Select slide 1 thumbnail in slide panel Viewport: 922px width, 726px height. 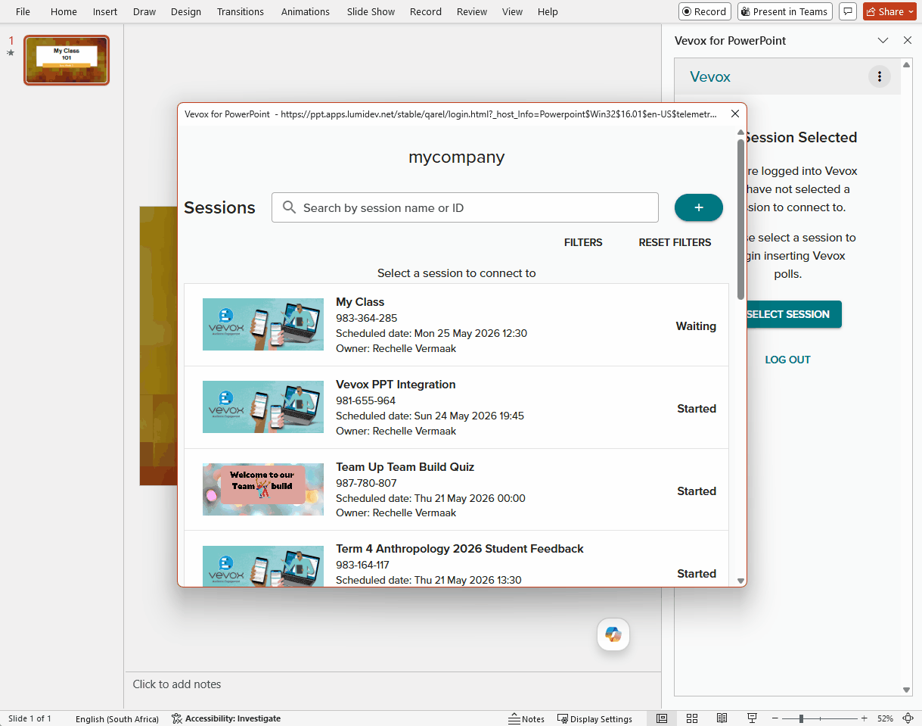67,60
